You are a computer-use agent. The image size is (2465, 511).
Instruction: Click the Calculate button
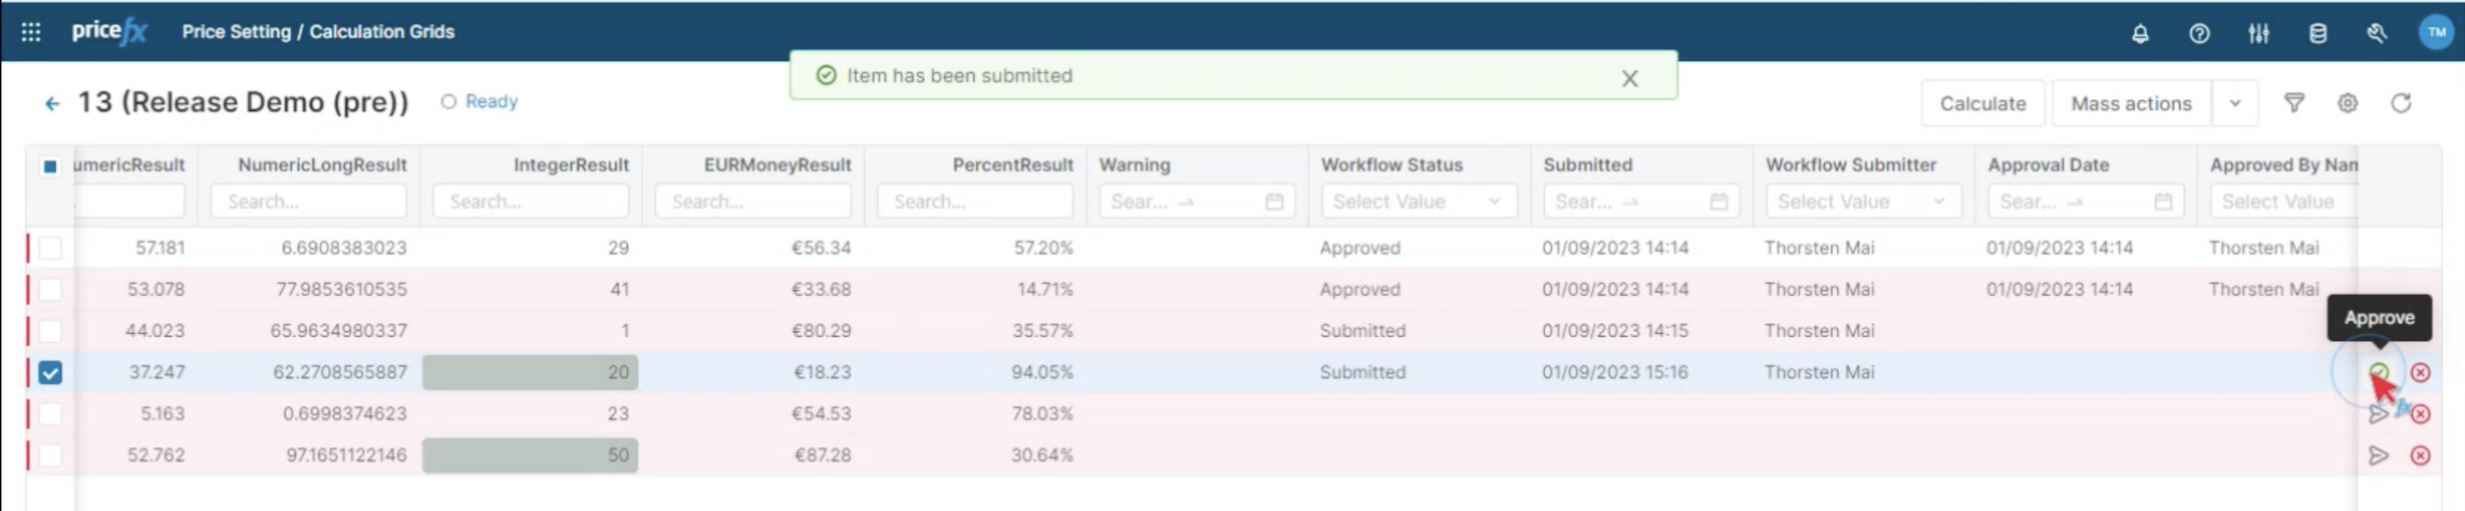[x=1981, y=103]
